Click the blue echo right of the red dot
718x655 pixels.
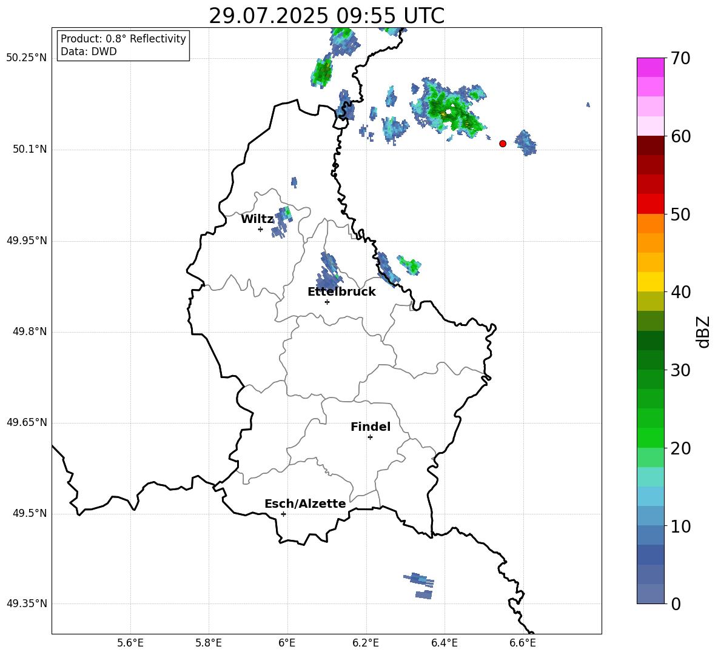pos(526,143)
